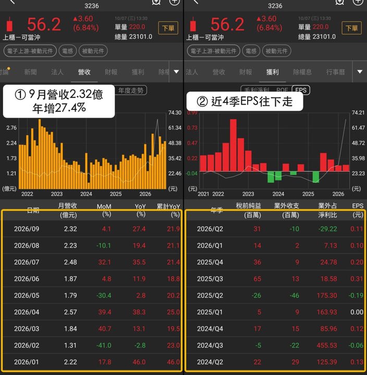Switch to the 財報 tab in the left panel

[111, 72]
